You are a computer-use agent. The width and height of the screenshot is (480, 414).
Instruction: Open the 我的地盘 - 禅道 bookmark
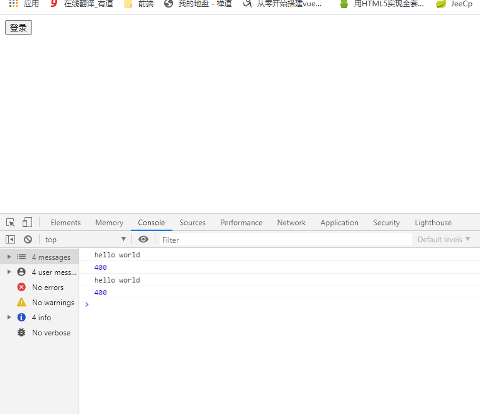[198, 4]
